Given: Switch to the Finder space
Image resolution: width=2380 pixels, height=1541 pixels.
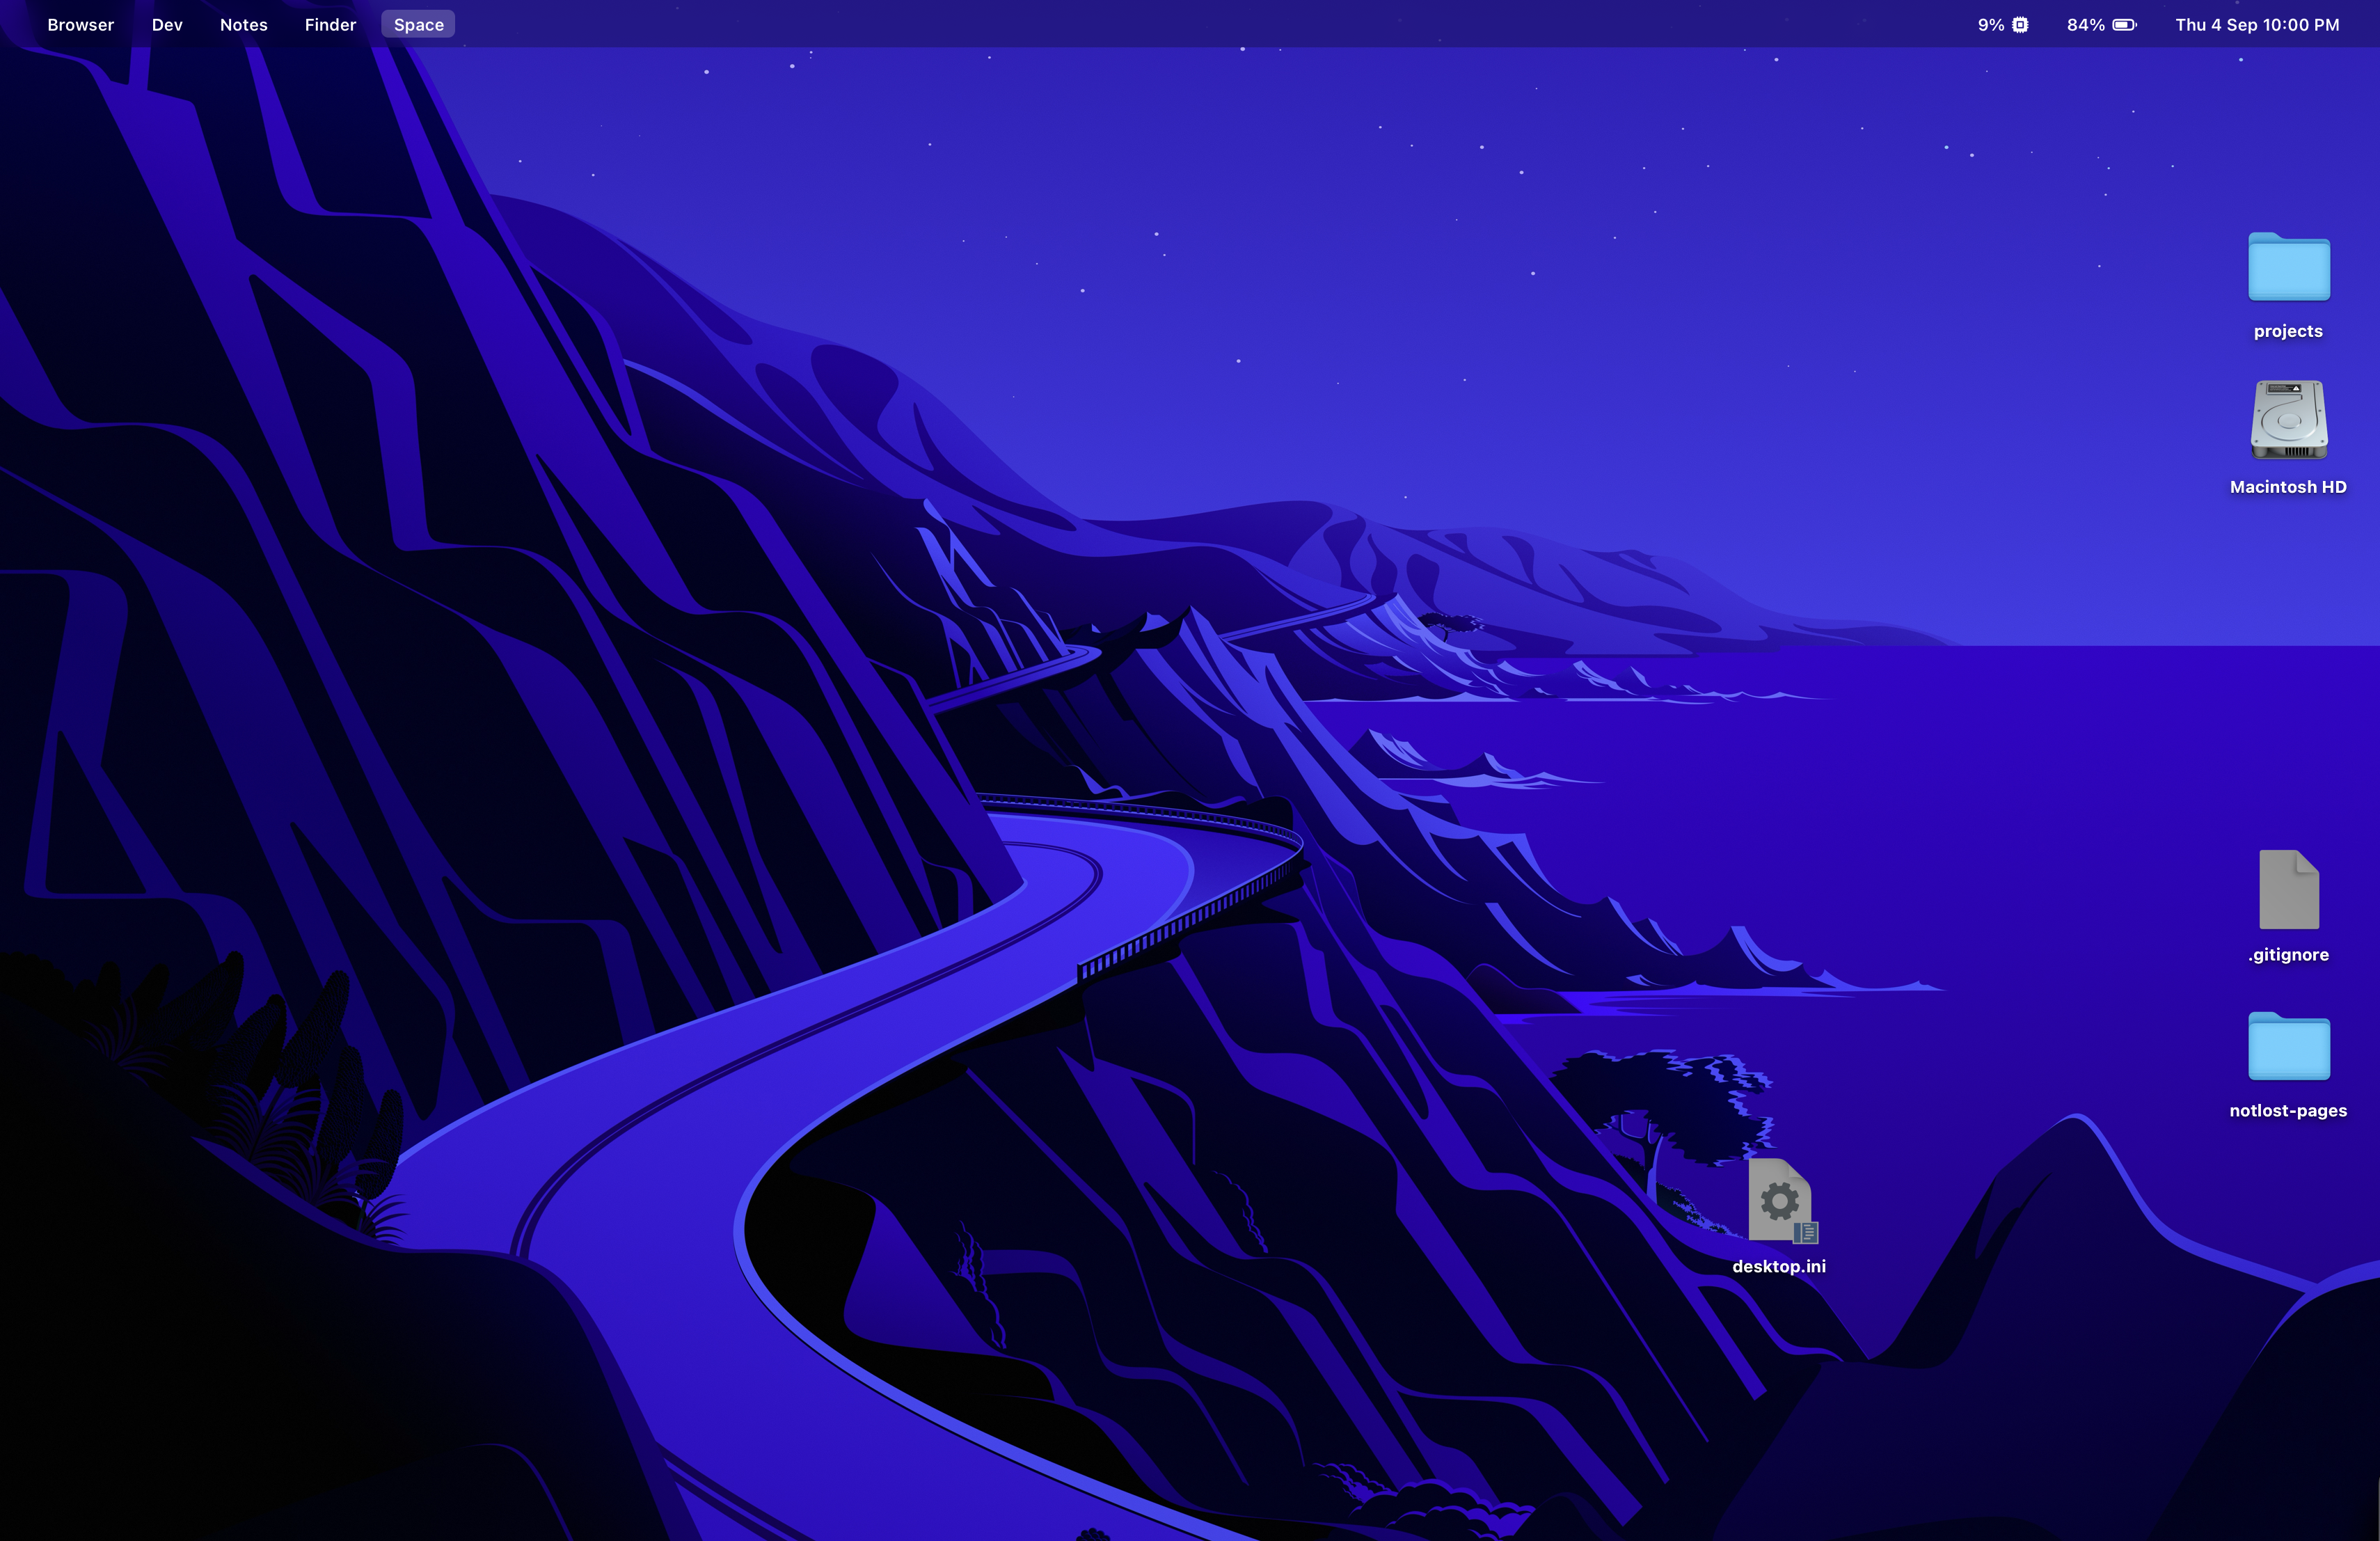Looking at the screenshot, I should pyautogui.click(x=330, y=25).
